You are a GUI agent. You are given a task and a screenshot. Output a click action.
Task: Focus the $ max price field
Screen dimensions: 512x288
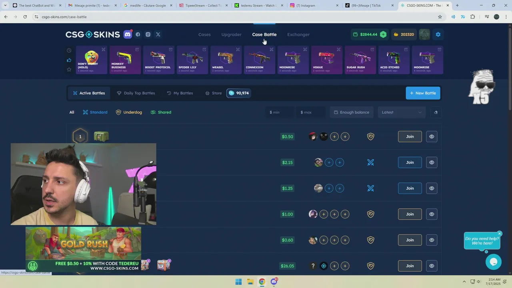pos(310,112)
